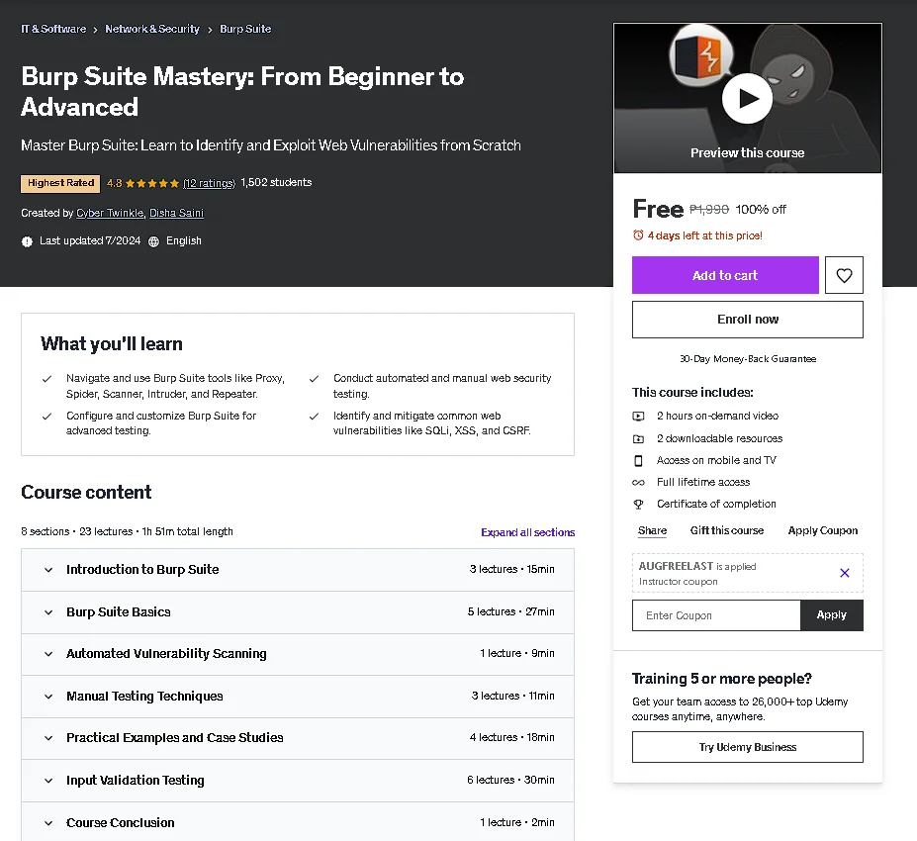Click Enroll now button
This screenshot has width=917, height=841.
pyautogui.click(x=748, y=320)
